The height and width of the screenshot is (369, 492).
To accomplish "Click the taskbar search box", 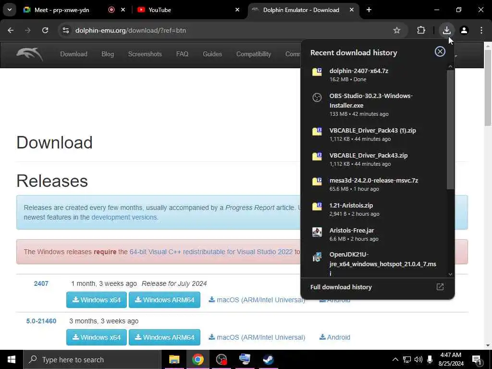I will (x=92, y=359).
